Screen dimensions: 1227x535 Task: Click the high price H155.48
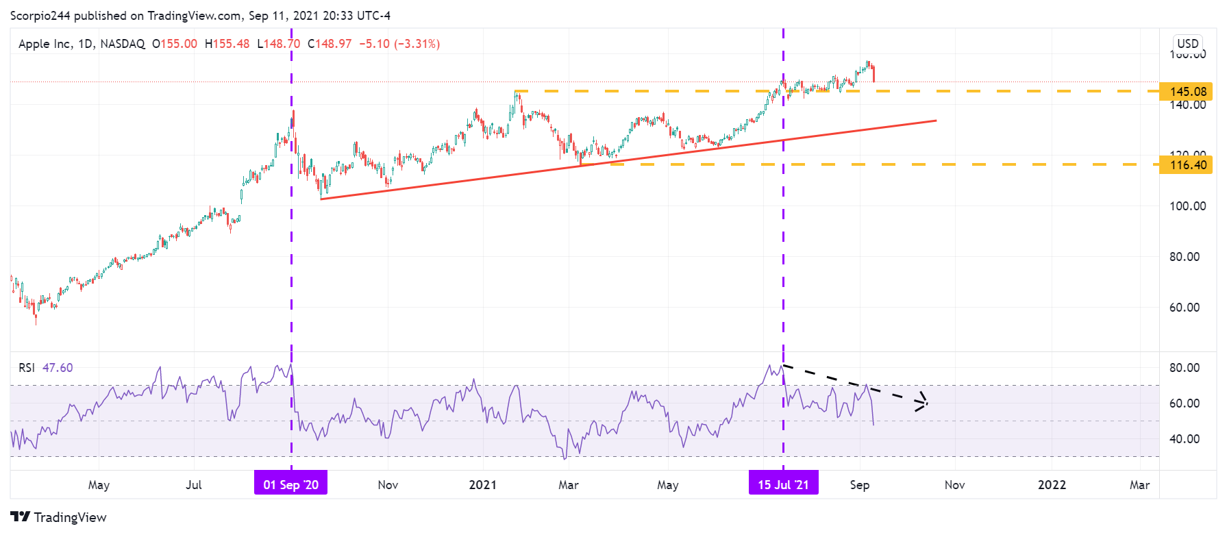[227, 44]
